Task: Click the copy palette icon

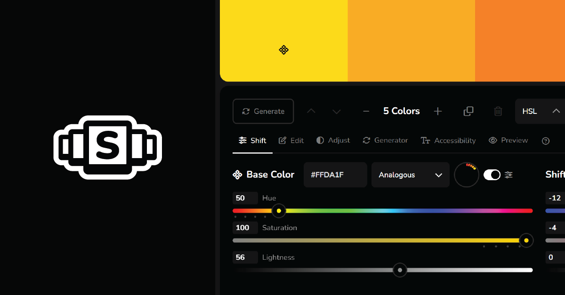Action: click(x=468, y=111)
